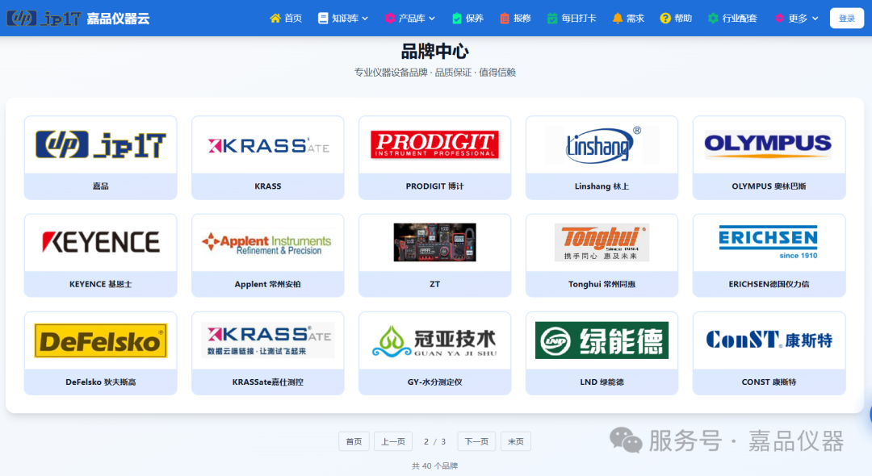Open the KRASS brand logo in the first row

268,145
